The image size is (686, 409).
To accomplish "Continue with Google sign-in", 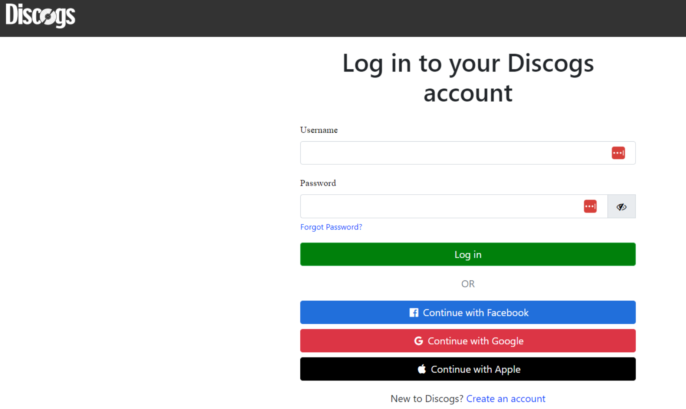I will pyautogui.click(x=468, y=341).
